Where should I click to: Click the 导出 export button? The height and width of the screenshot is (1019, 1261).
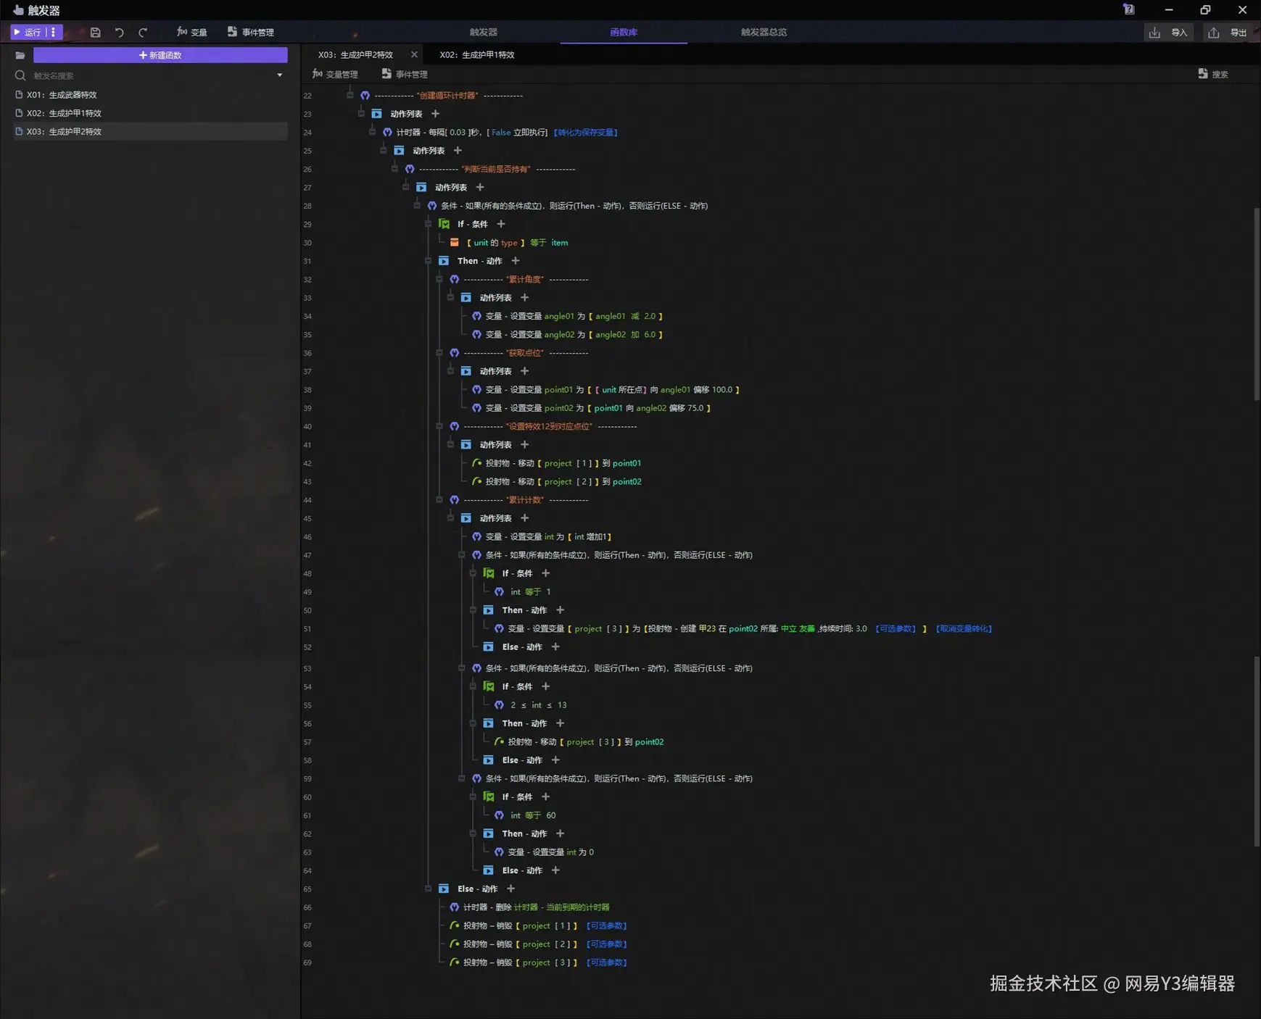1228,32
